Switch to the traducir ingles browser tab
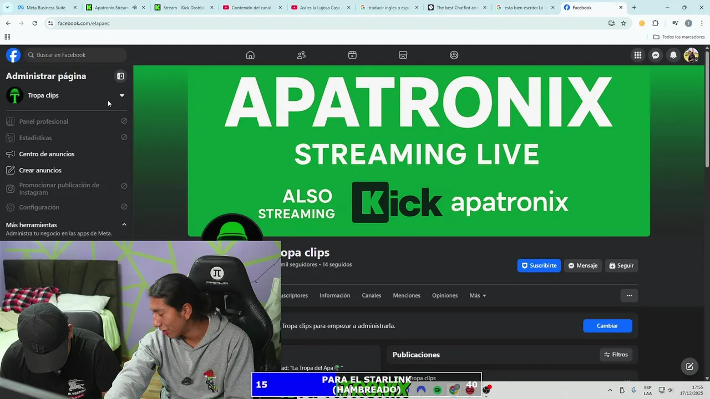 (389, 8)
